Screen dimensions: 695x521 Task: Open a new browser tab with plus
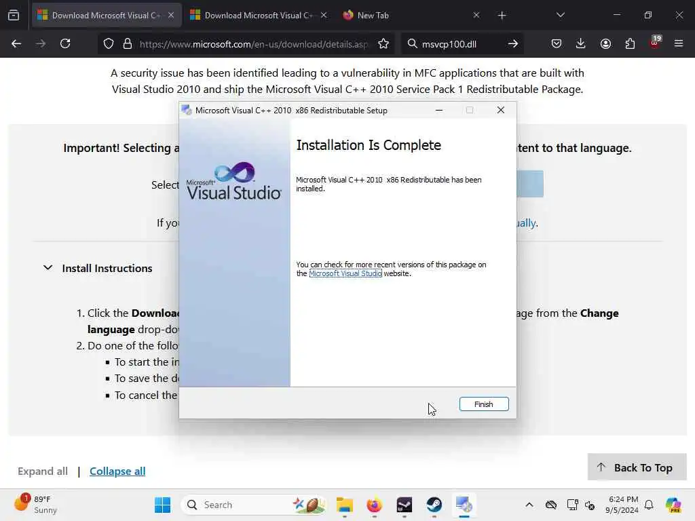pyautogui.click(x=502, y=16)
